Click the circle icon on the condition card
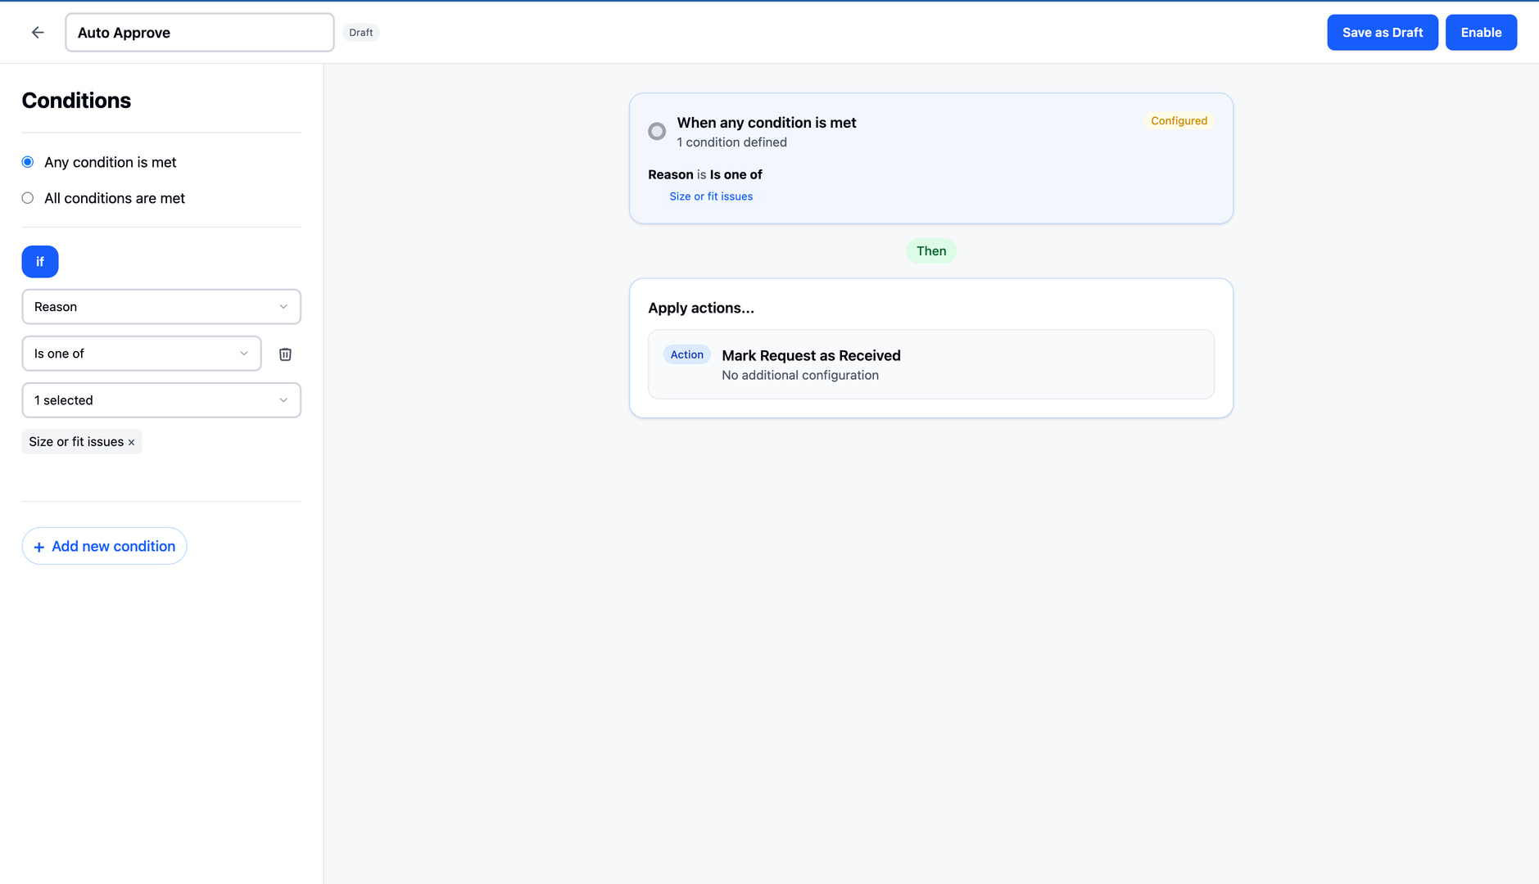Screen dimensions: 1539x884 click(656, 131)
